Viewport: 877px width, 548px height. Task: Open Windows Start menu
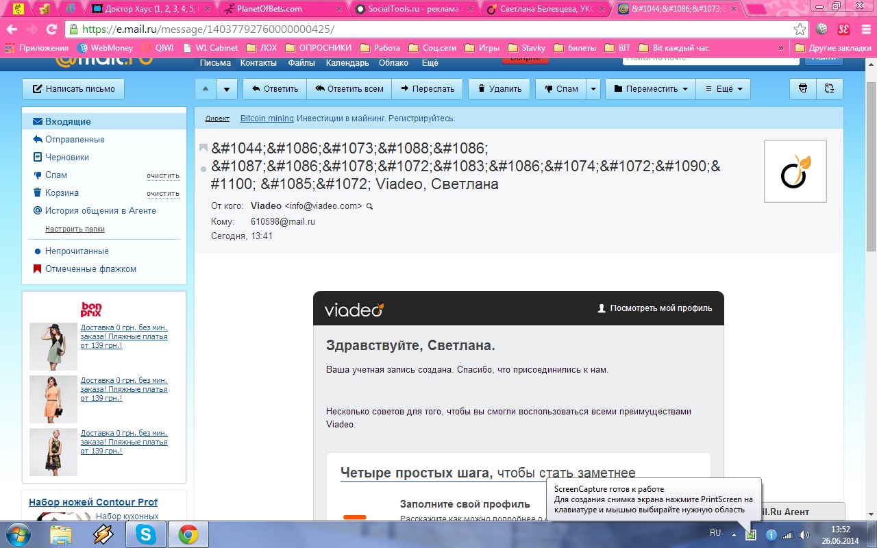[19, 534]
